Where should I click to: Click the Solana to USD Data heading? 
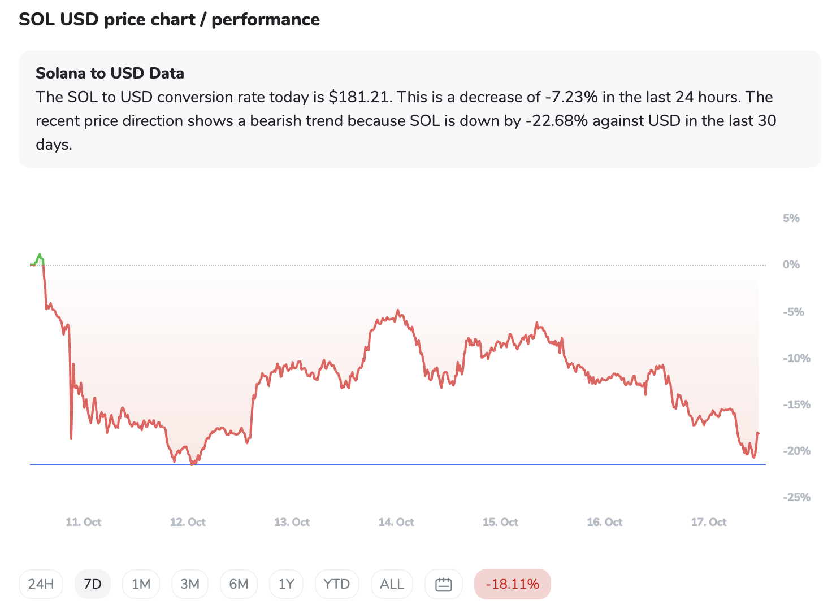(110, 73)
